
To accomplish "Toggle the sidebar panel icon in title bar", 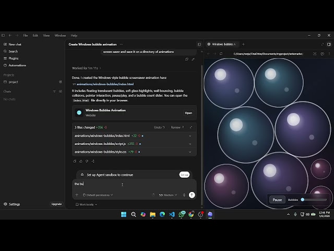I will tap(3, 36).
